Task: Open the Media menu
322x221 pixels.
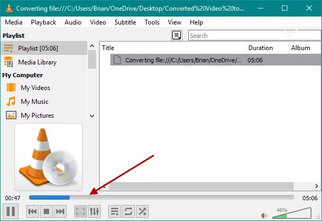Action: (13, 22)
